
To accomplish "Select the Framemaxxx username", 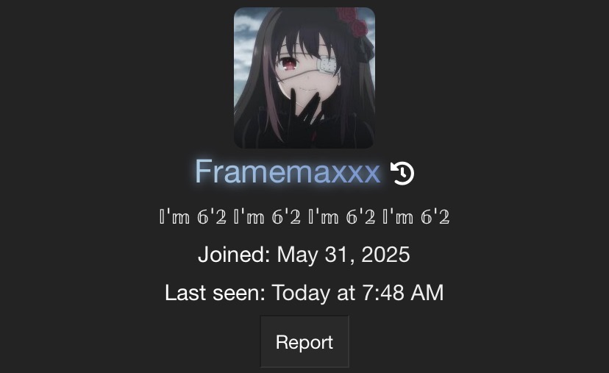I will [288, 171].
